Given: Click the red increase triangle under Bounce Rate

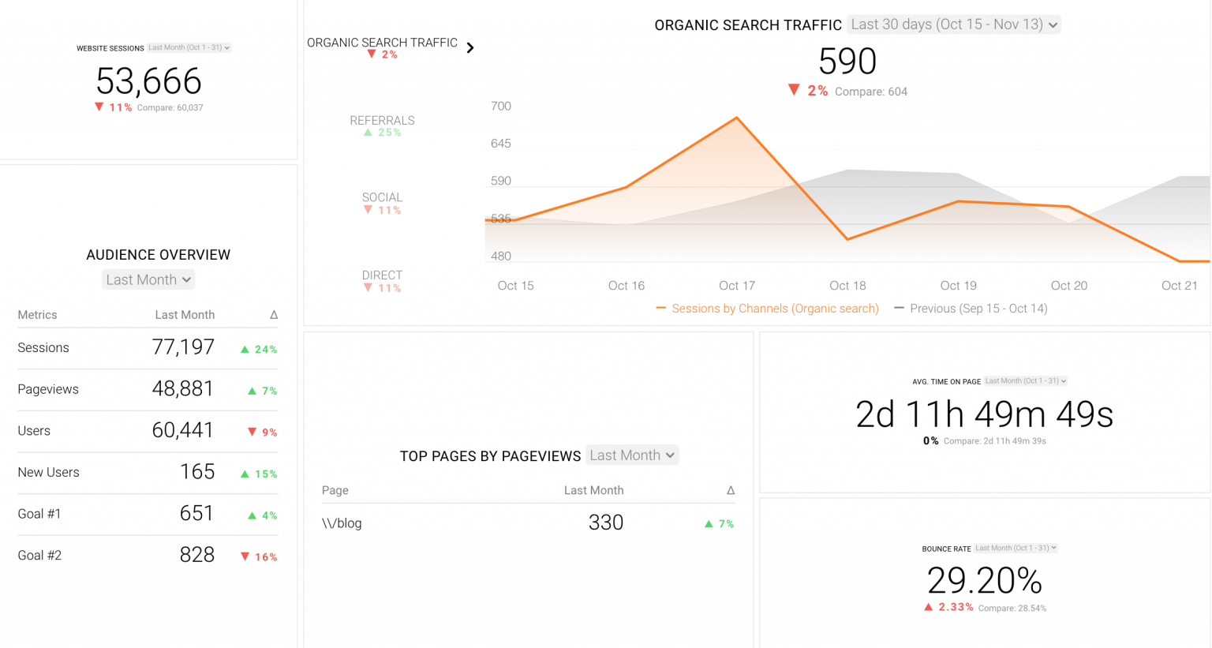Looking at the screenshot, I should coord(929,607).
